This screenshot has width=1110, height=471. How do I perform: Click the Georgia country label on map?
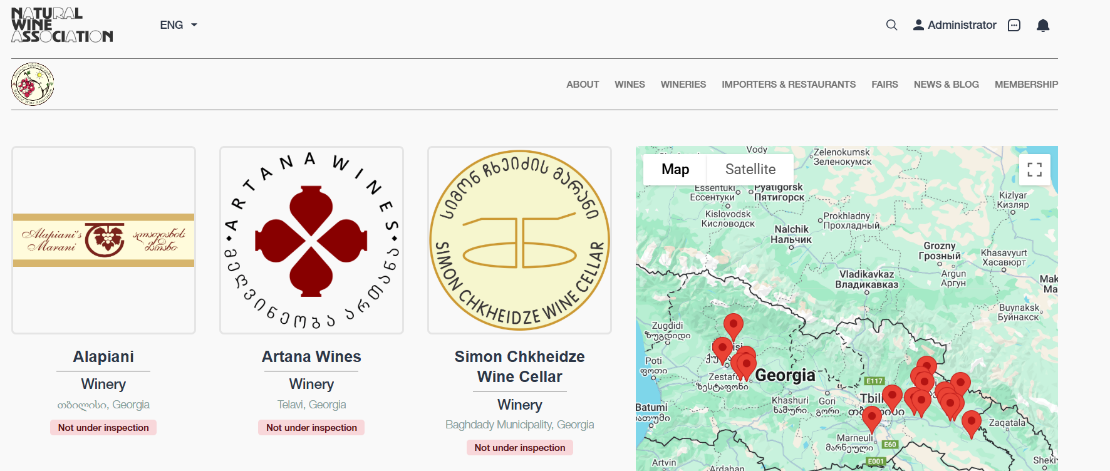[x=785, y=375]
